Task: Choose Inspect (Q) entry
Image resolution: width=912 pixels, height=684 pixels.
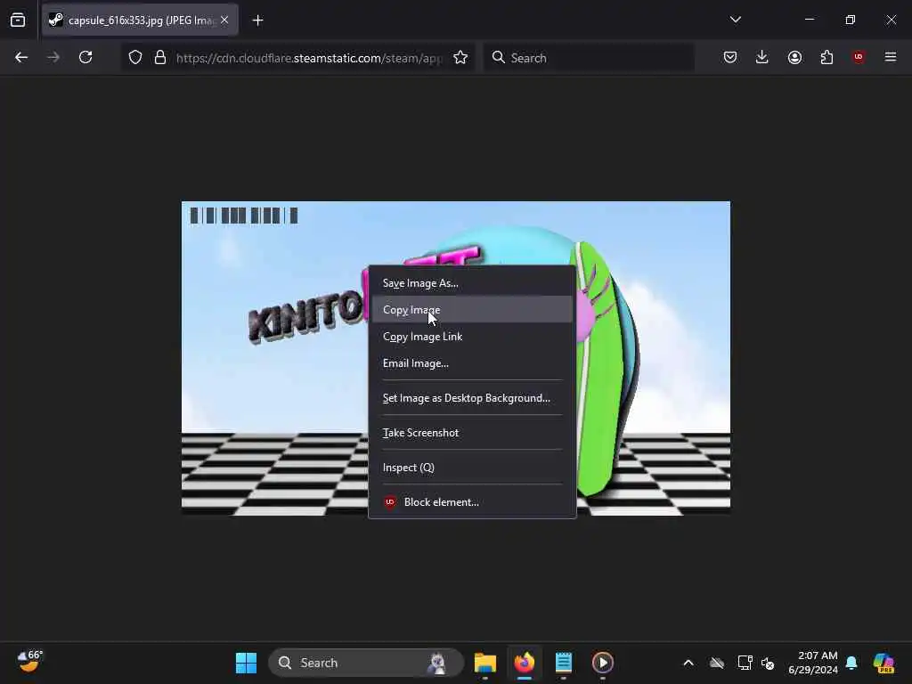Action: [472, 468]
